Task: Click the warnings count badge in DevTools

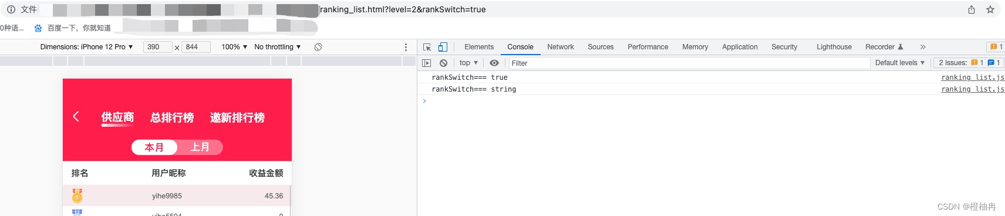Action: pos(996,47)
